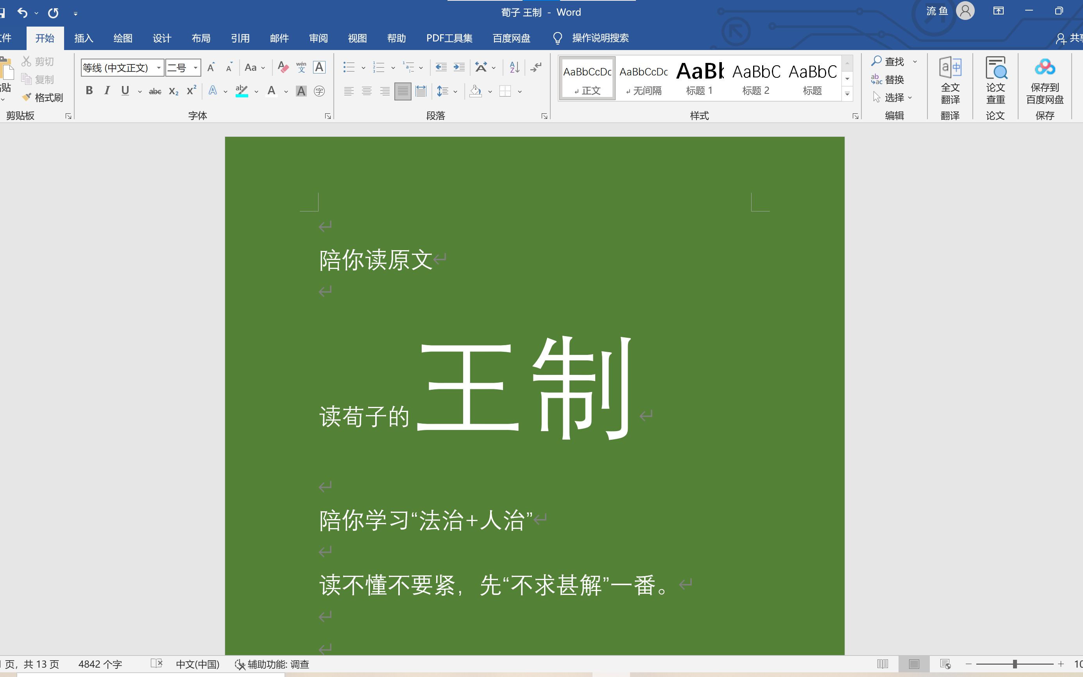Switch to the Layout tab

click(x=200, y=38)
